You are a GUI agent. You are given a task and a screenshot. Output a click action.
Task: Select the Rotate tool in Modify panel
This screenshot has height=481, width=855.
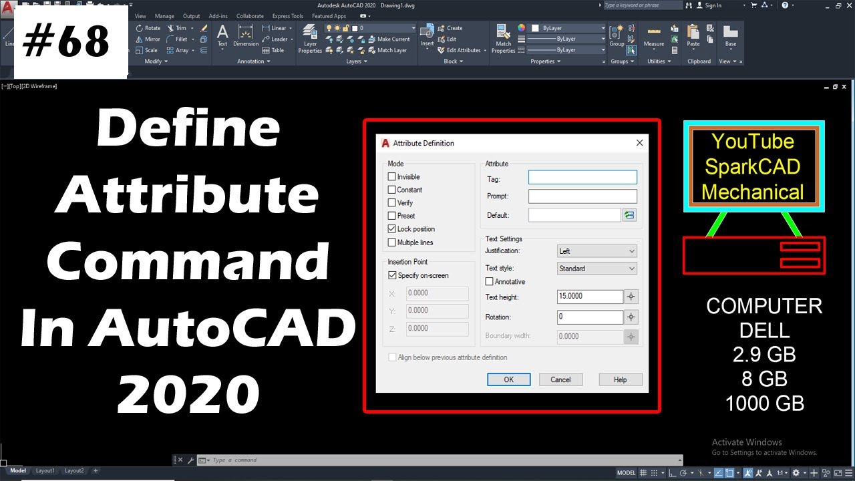click(x=148, y=28)
